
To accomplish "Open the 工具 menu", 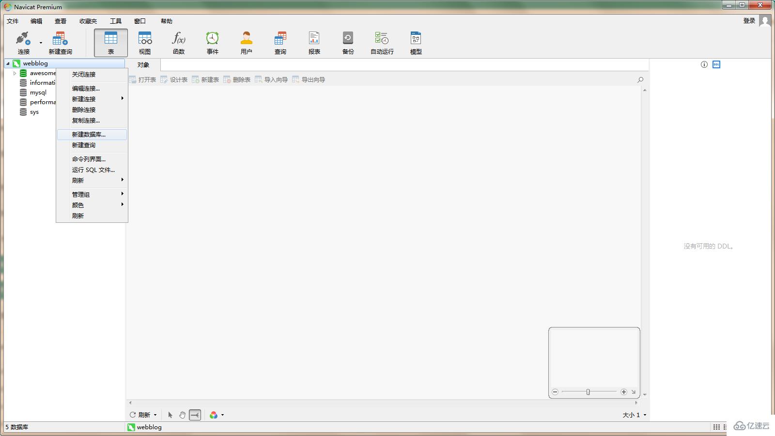I will pyautogui.click(x=116, y=21).
